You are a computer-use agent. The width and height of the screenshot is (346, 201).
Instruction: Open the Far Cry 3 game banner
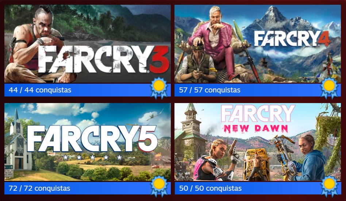coord(88,44)
